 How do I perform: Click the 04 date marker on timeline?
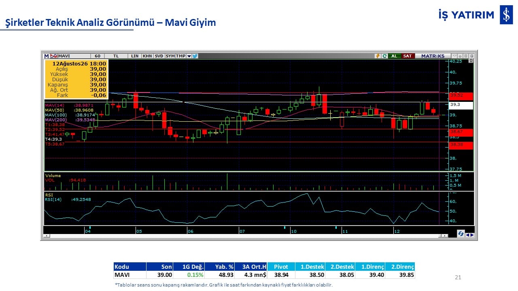(88, 231)
